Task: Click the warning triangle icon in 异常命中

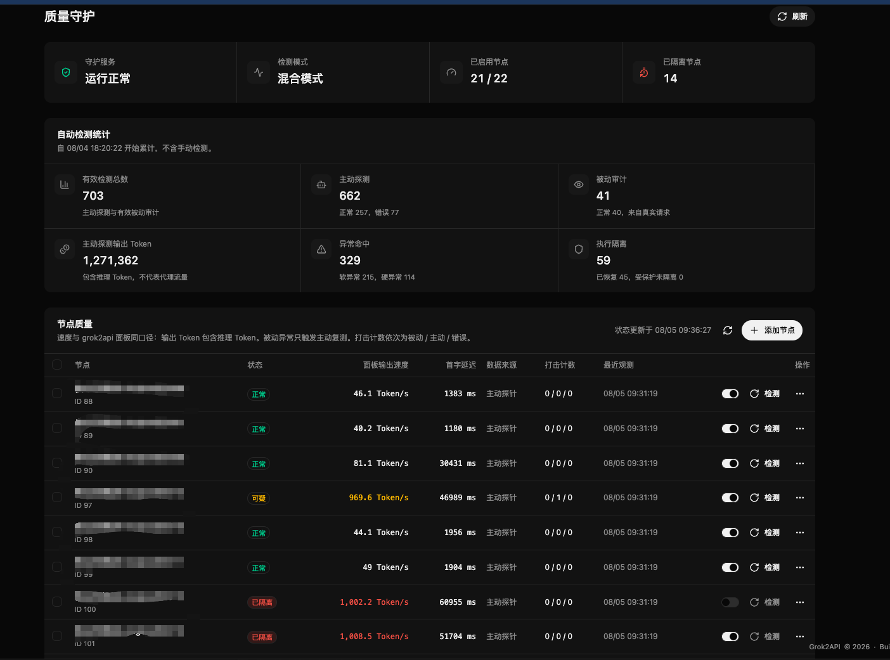Action: tap(321, 249)
